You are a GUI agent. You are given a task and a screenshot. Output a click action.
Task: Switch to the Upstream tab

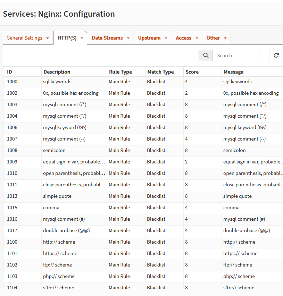tap(149, 38)
